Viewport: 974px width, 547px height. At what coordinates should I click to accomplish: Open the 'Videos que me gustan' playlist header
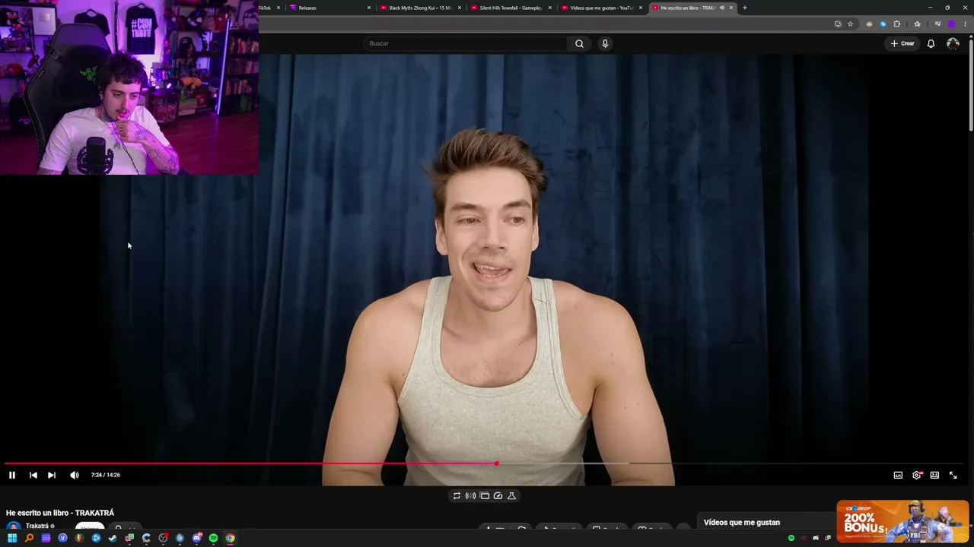pyautogui.click(x=742, y=523)
